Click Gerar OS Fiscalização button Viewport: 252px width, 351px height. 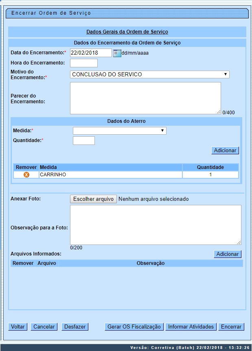click(134, 327)
